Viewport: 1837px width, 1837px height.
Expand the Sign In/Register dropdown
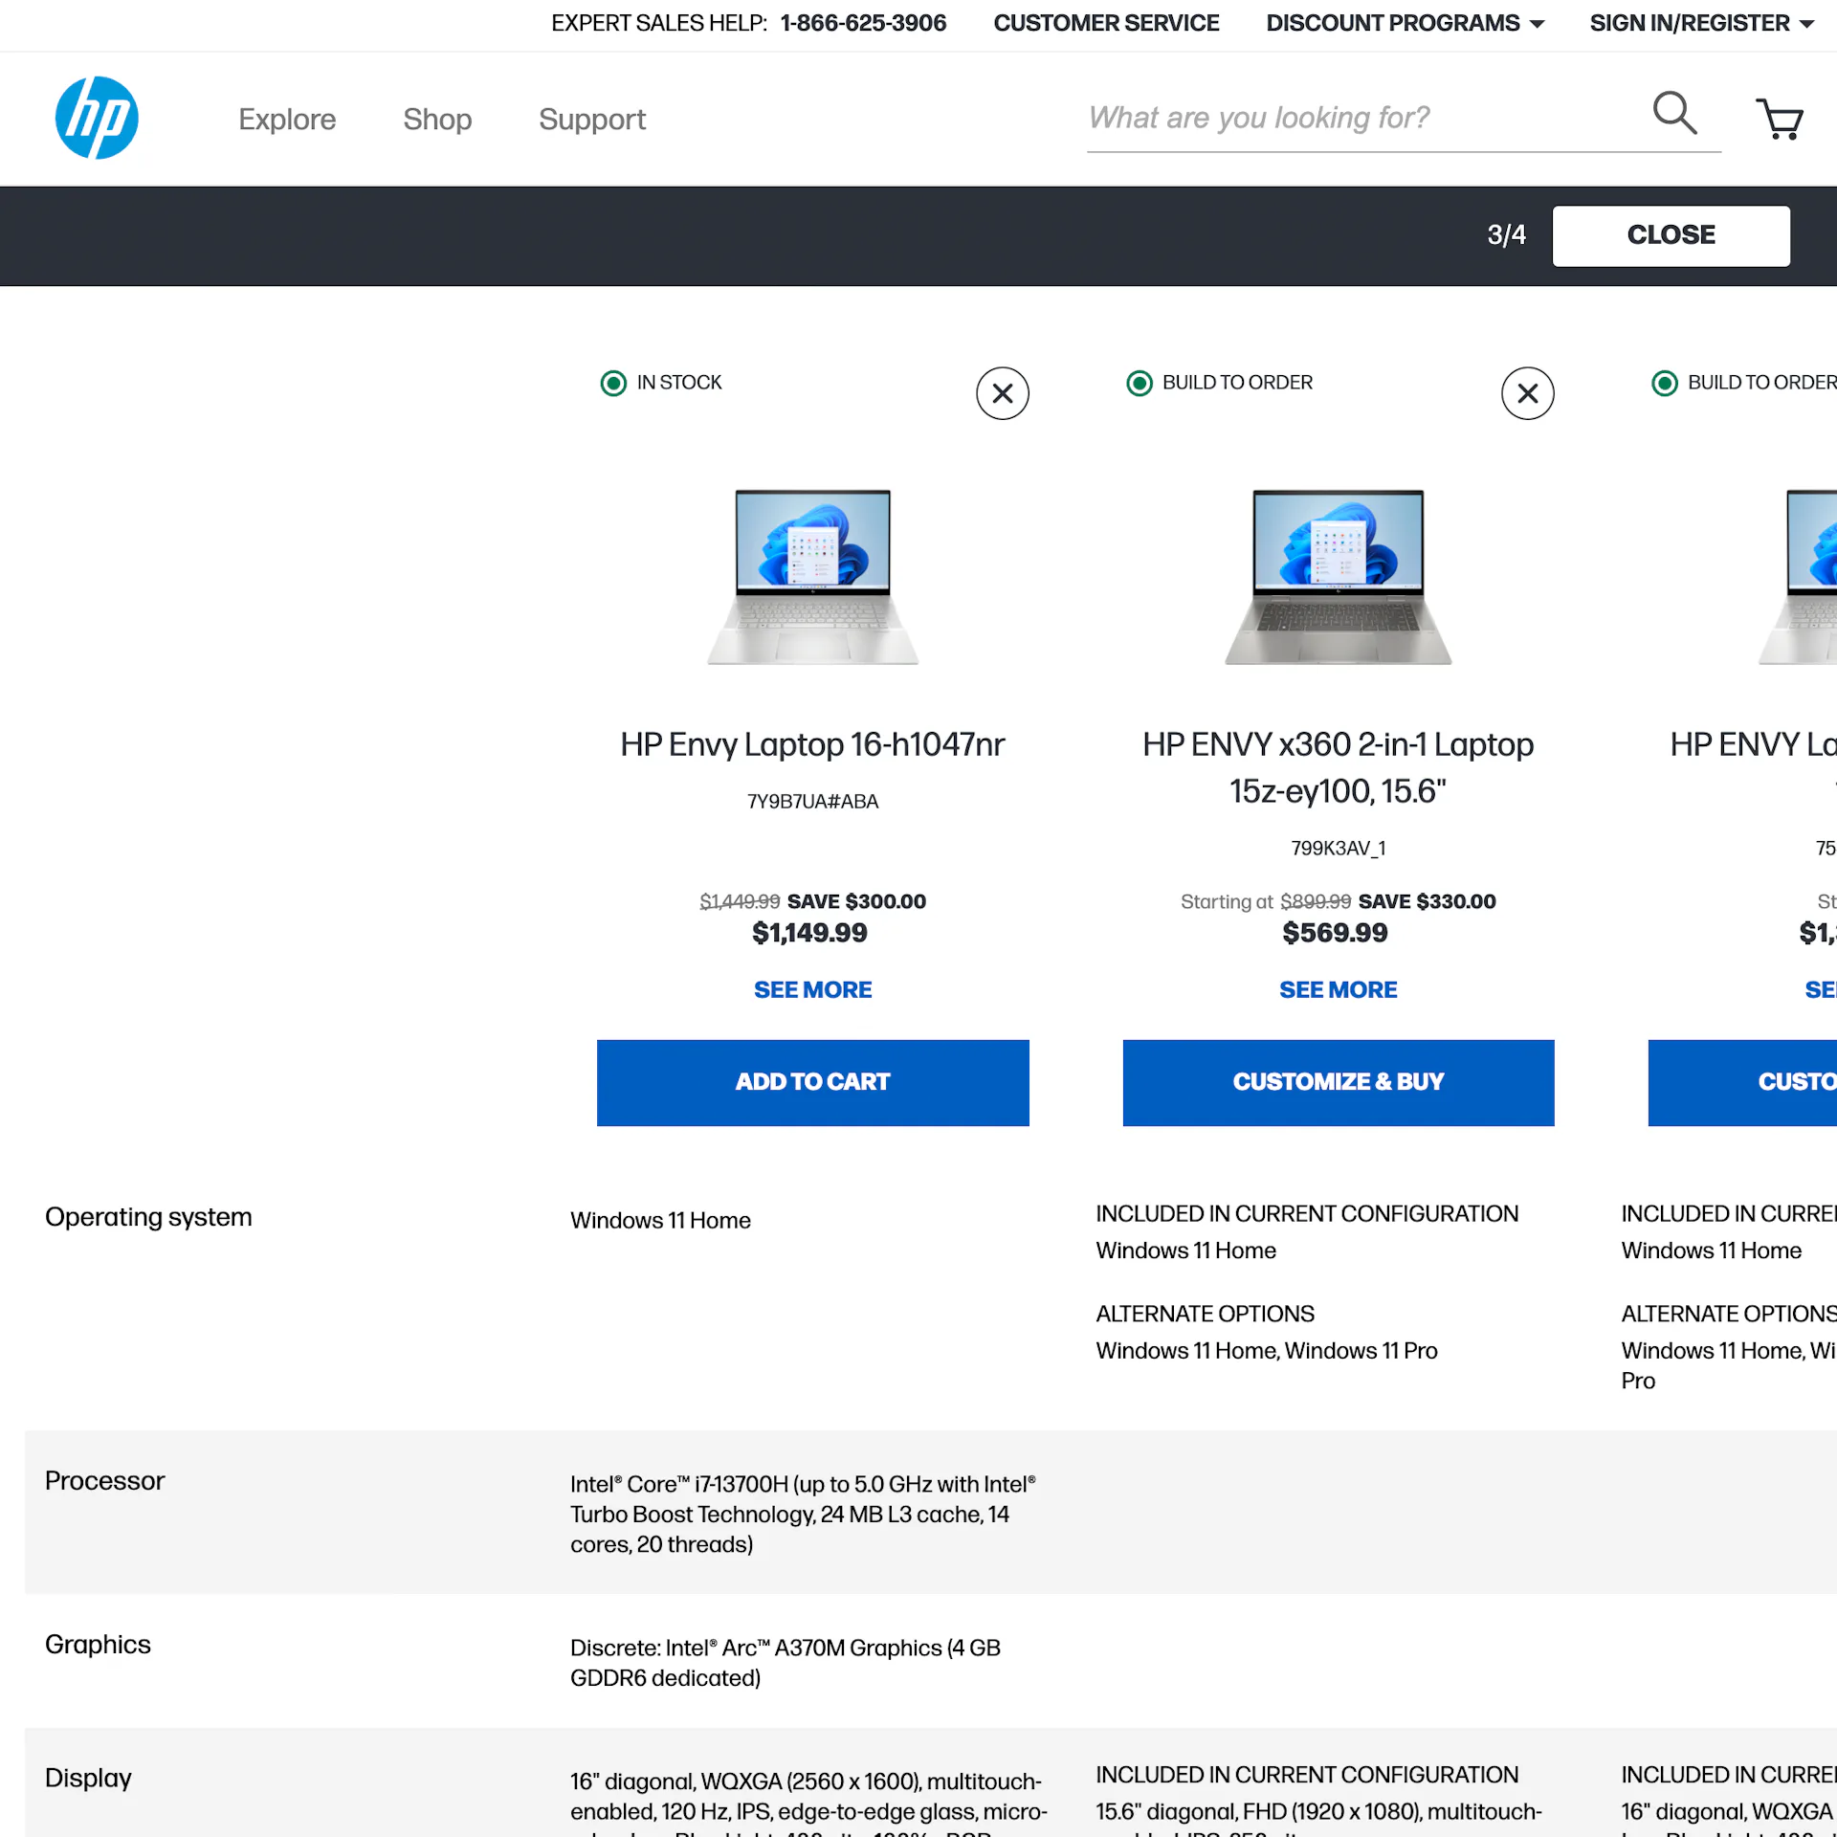[1702, 23]
